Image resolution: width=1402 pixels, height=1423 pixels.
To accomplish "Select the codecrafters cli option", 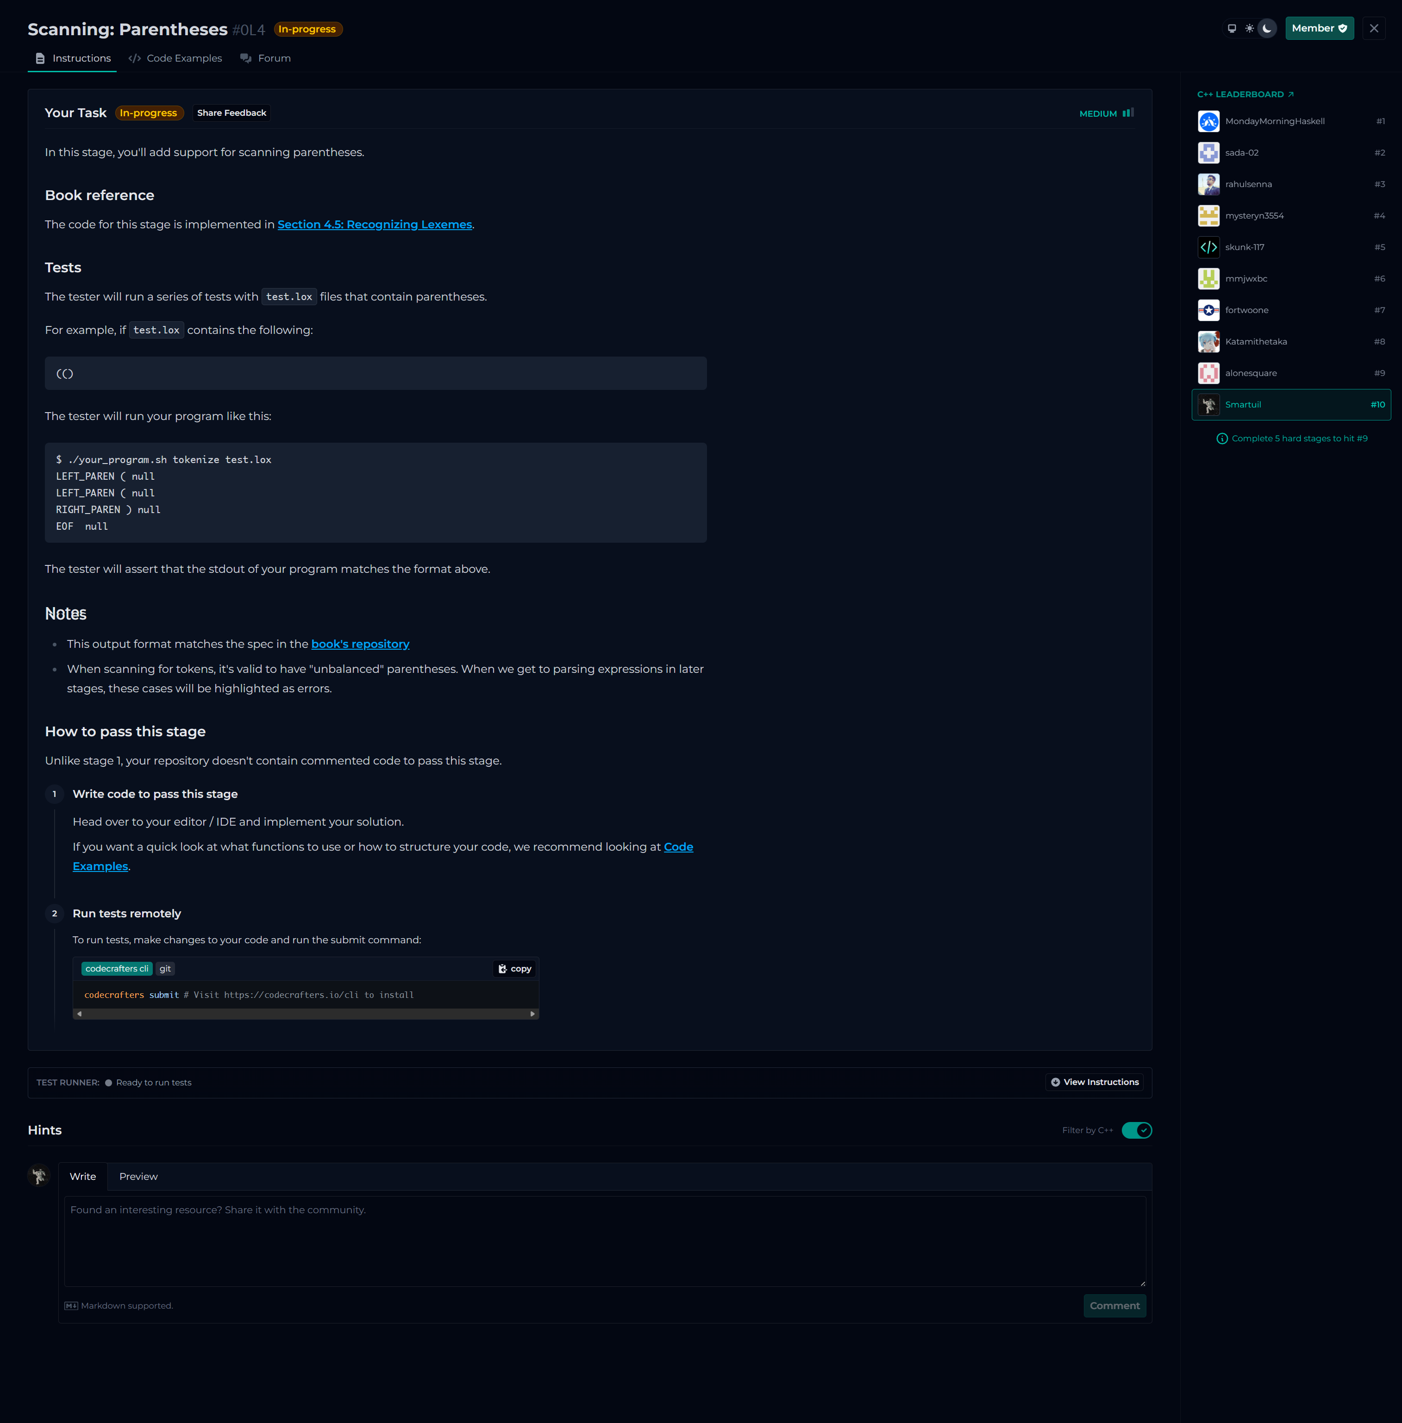I will [116, 969].
